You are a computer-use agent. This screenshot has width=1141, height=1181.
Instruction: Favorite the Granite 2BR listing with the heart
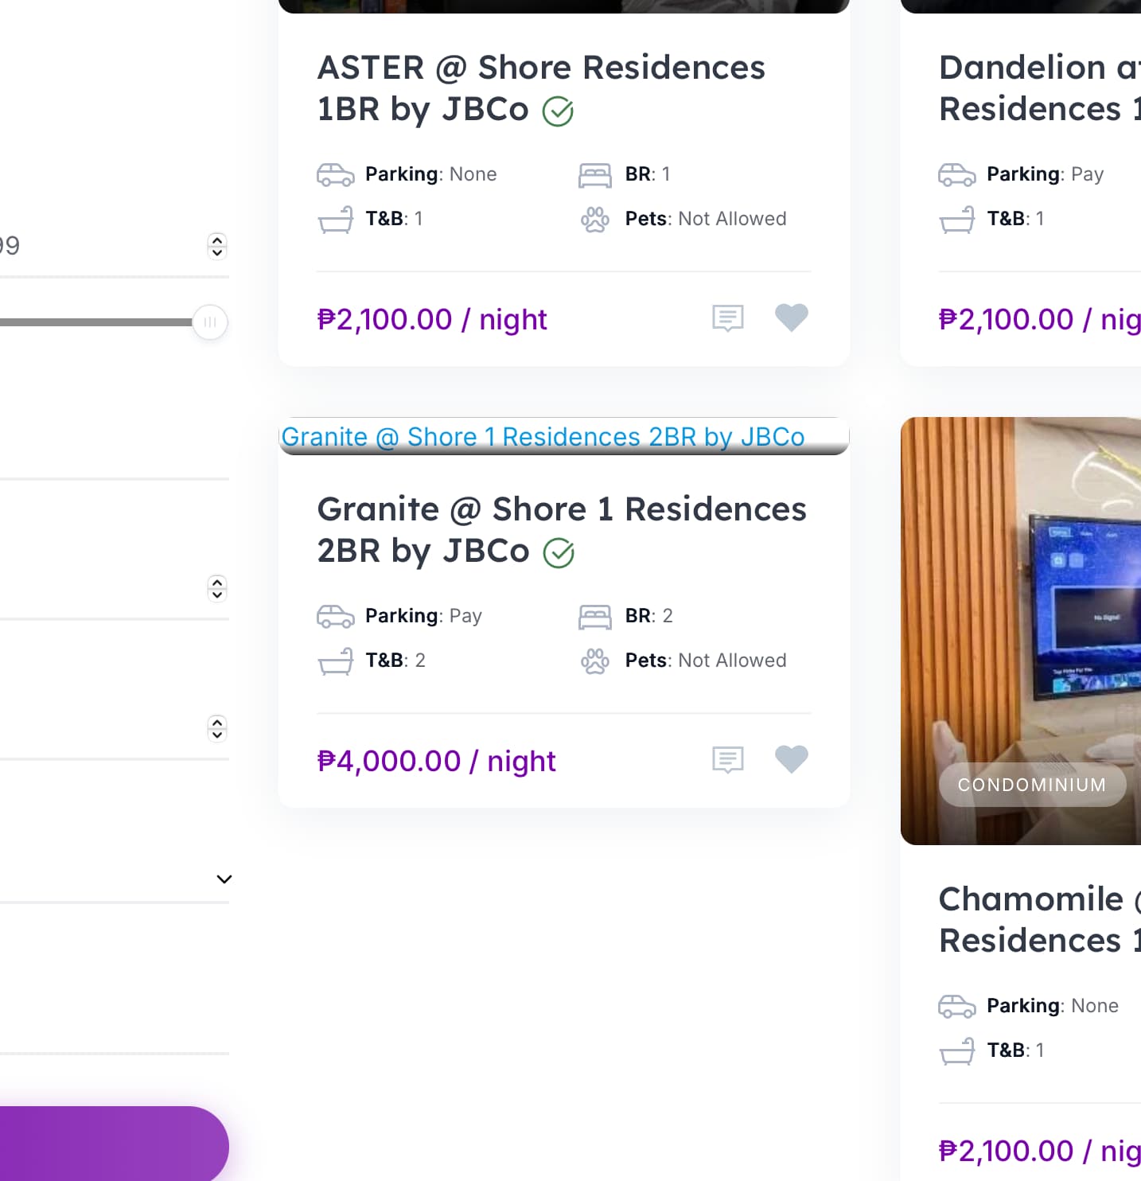791,759
